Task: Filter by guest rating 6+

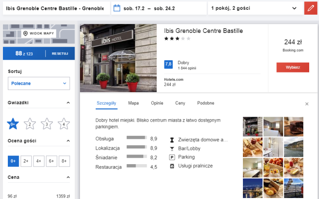Action: coord(51,161)
